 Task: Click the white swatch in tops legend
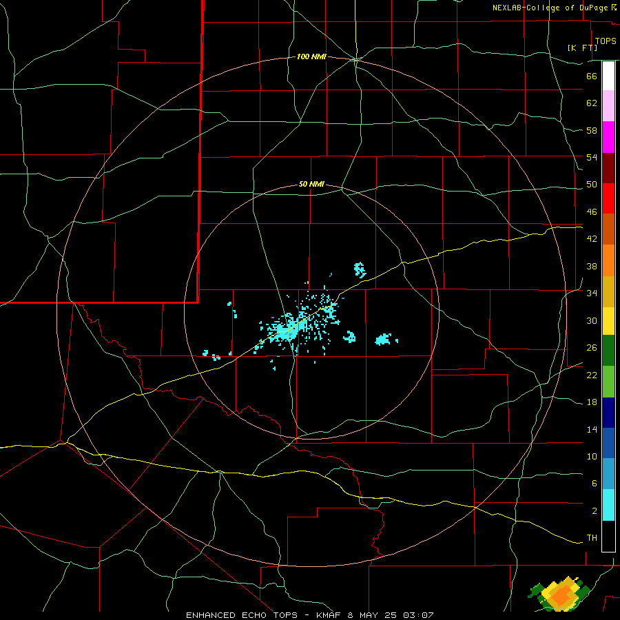click(608, 76)
